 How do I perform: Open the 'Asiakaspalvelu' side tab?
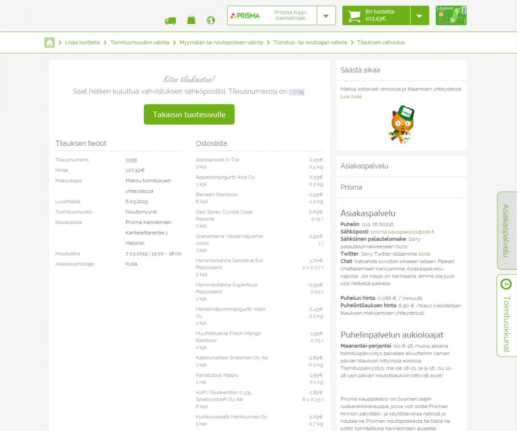tap(507, 230)
